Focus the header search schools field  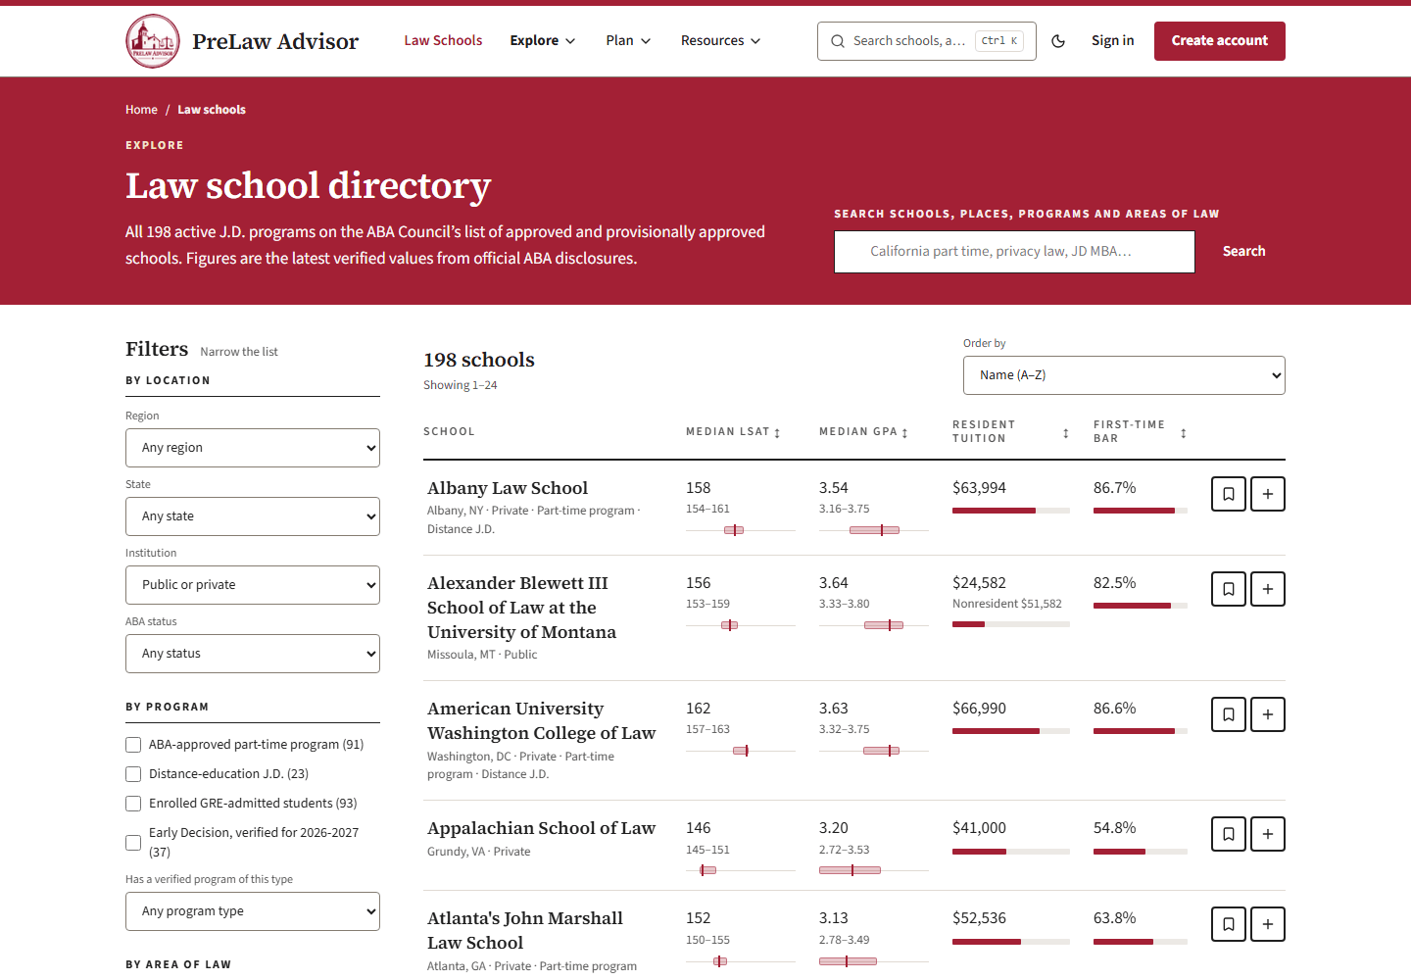pyautogui.click(x=927, y=41)
